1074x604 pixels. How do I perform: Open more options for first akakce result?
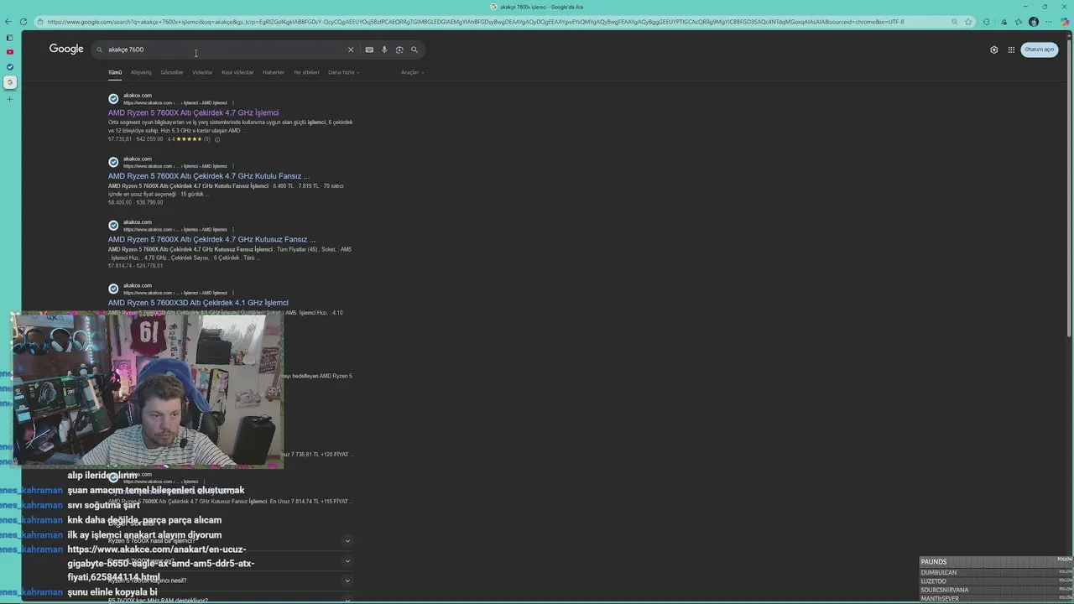coord(233,102)
